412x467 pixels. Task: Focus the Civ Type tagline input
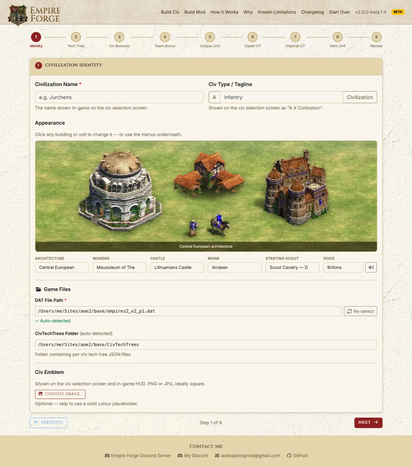(281, 97)
